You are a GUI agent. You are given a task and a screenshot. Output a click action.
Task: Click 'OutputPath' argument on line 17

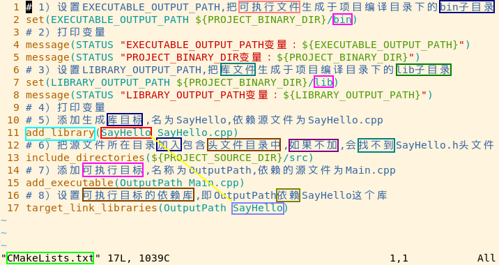coord(195,208)
